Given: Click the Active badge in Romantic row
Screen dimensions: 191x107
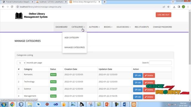Looking at the screenshot, I should tap(53, 75).
